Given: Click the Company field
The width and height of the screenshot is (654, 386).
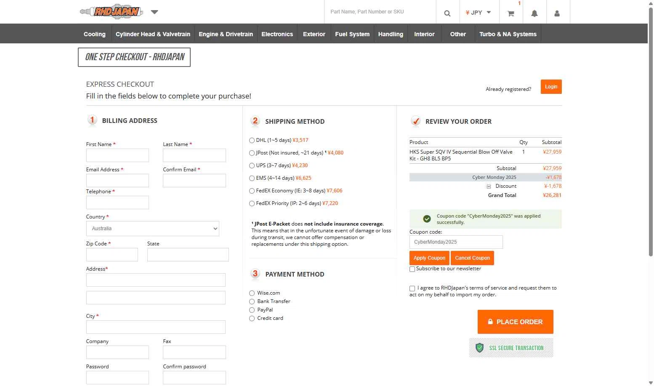Looking at the screenshot, I should tap(117, 352).
